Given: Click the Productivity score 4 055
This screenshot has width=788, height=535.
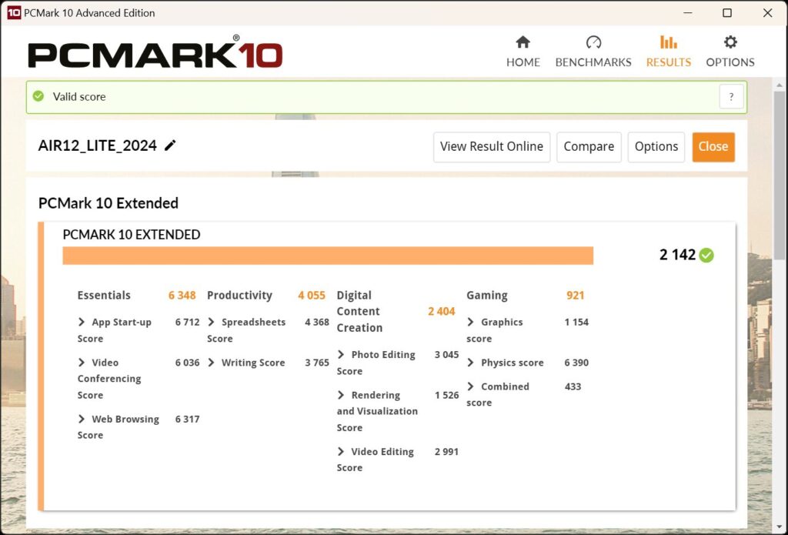Looking at the screenshot, I should pos(312,295).
